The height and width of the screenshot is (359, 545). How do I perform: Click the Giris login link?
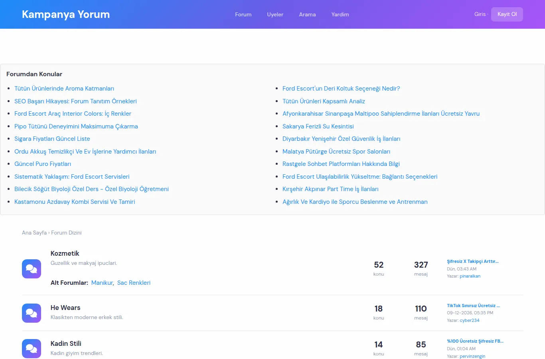[480, 14]
